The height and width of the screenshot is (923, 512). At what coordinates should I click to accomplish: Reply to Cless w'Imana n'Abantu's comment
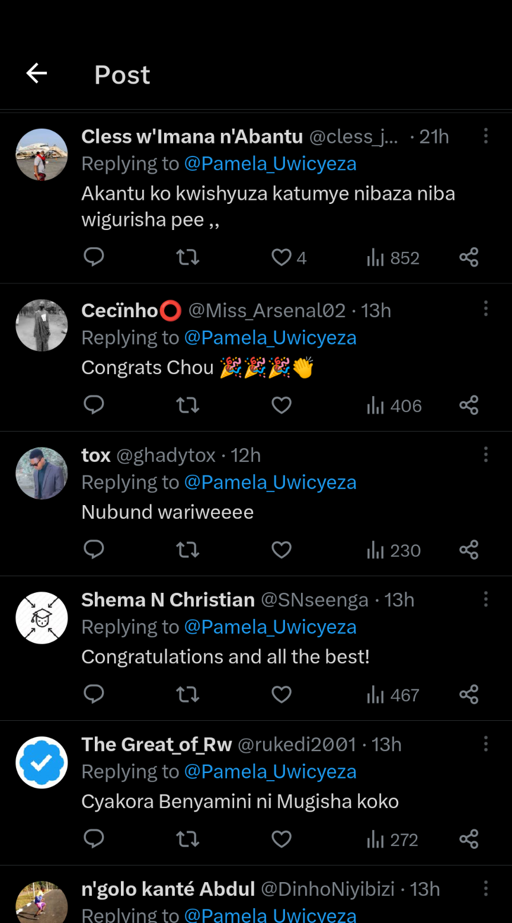(94, 257)
